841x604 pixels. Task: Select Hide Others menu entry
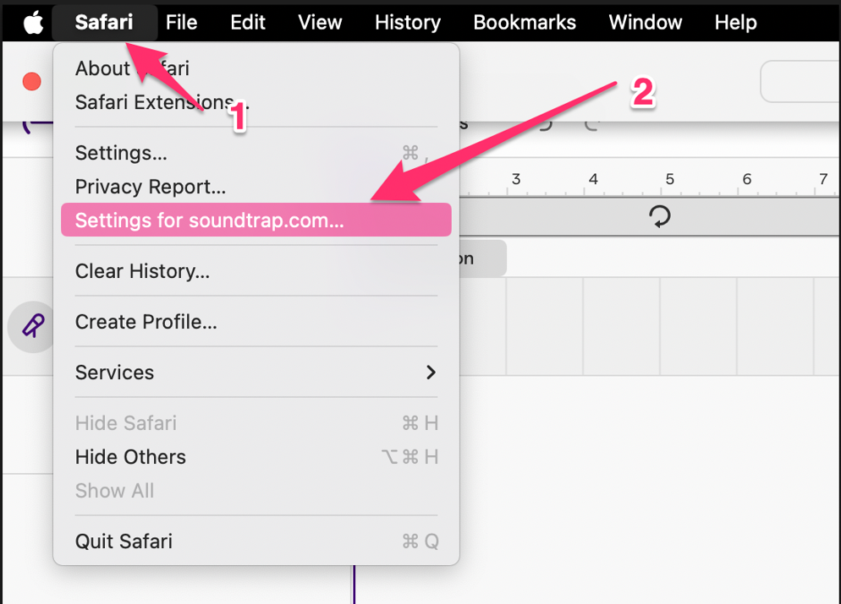pos(256,457)
